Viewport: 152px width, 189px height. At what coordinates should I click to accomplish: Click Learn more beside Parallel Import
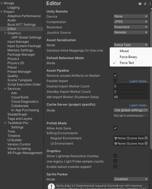[x=139, y=81]
